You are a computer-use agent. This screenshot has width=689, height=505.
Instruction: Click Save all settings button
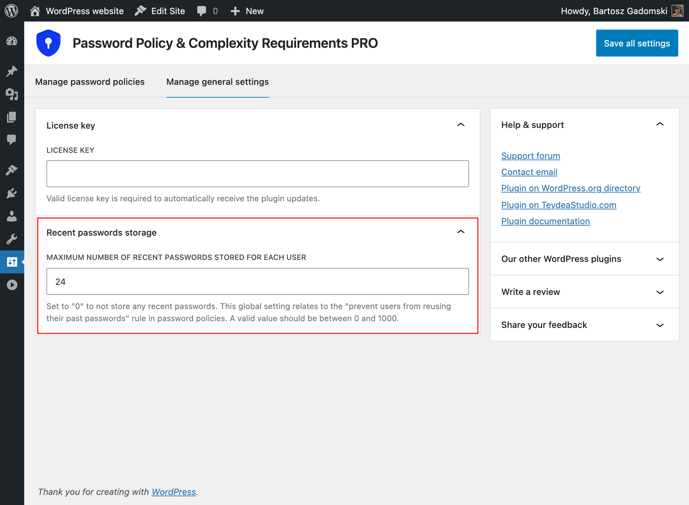[x=637, y=43]
